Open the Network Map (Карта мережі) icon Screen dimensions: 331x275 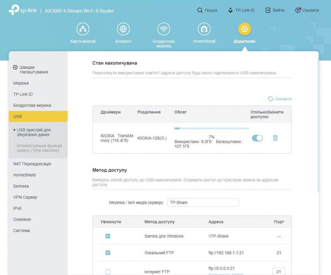tap(83, 29)
